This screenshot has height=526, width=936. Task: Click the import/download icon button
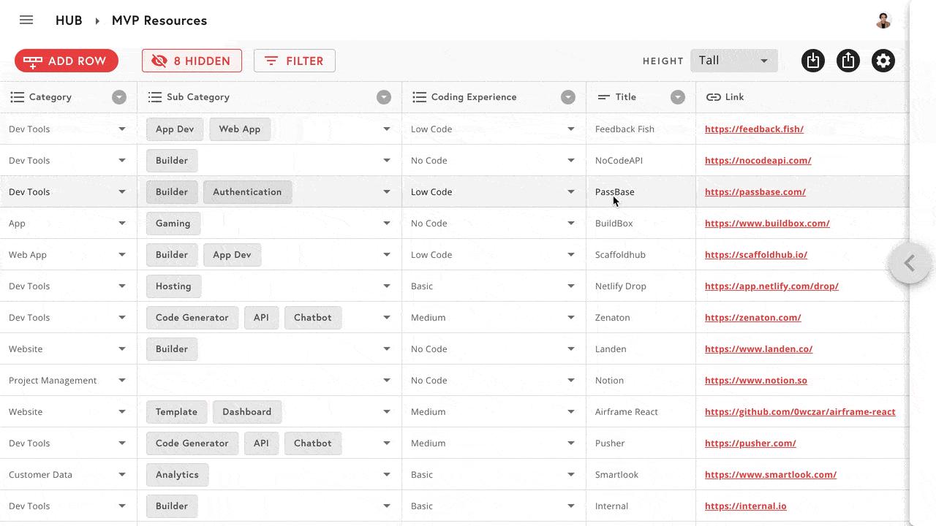coord(813,61)
